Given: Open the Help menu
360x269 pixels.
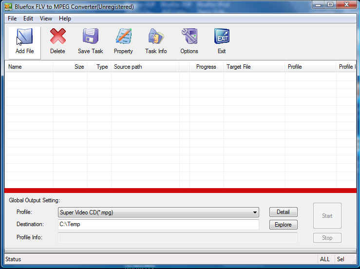Looking at the screenshot, I should (x=65, y=19).
